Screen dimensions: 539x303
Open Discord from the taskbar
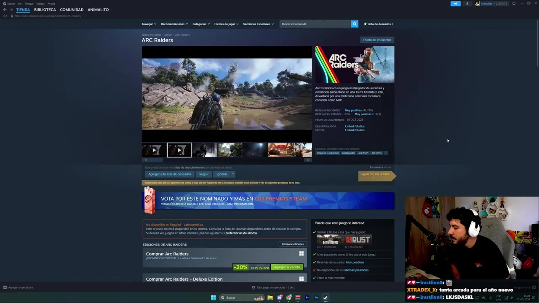(x=280, y=298)
